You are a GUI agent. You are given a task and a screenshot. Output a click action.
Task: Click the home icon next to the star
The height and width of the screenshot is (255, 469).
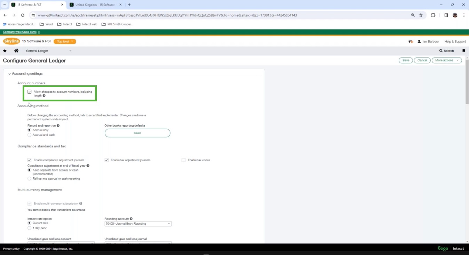point(16,51)
